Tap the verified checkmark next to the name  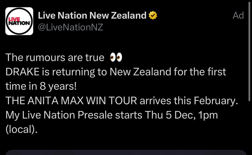[x=152, y=15]
